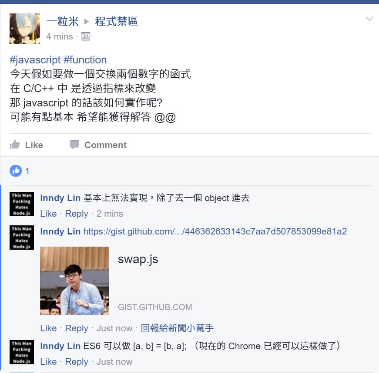
Task: Click the 4 mins post timestamp
Action: click(60, 36)
